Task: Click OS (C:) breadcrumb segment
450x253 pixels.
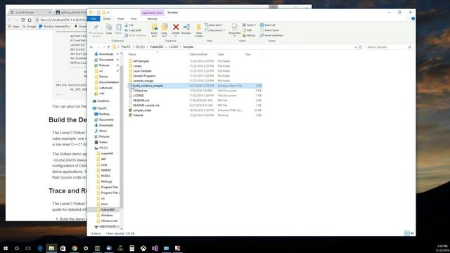Action: coord(141,47)
